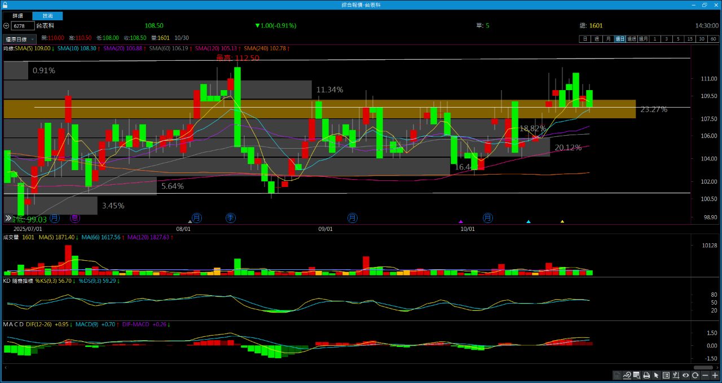The image size is (722, 383).
Task: Refresh the chart with the reload icon
Action: click(x=695, y=376)
